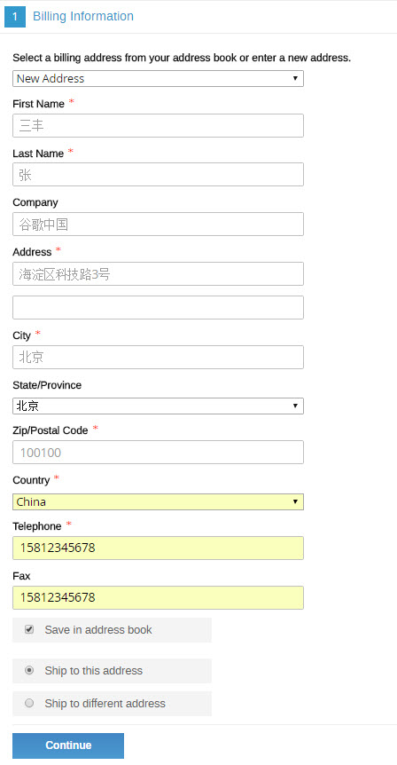Click into the Company field
This screenshot has width=397, height=765.
click(x=158, y=224)
